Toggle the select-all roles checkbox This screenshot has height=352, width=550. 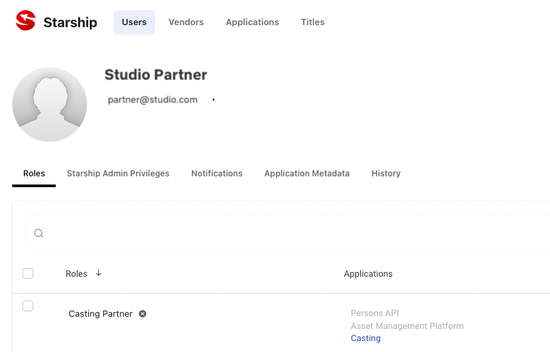28,273
